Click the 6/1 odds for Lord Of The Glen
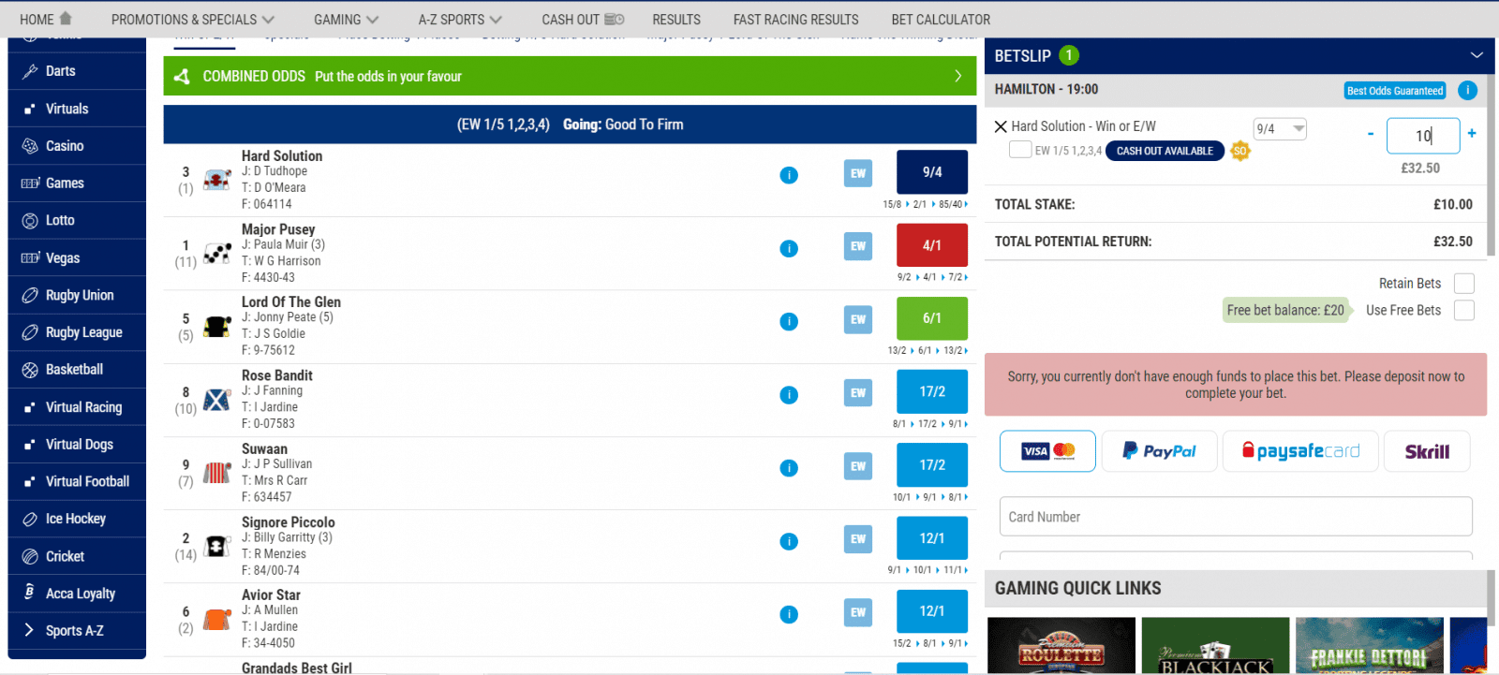 point(931,318)
